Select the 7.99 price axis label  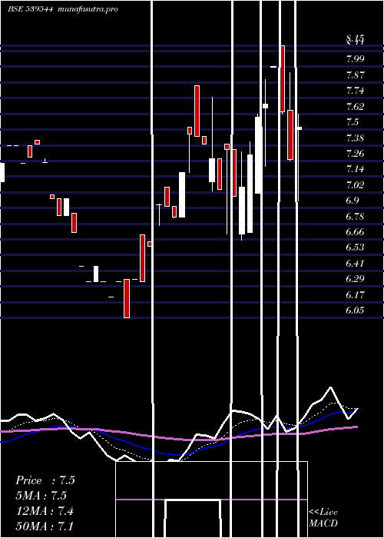[x=355, y=59]
